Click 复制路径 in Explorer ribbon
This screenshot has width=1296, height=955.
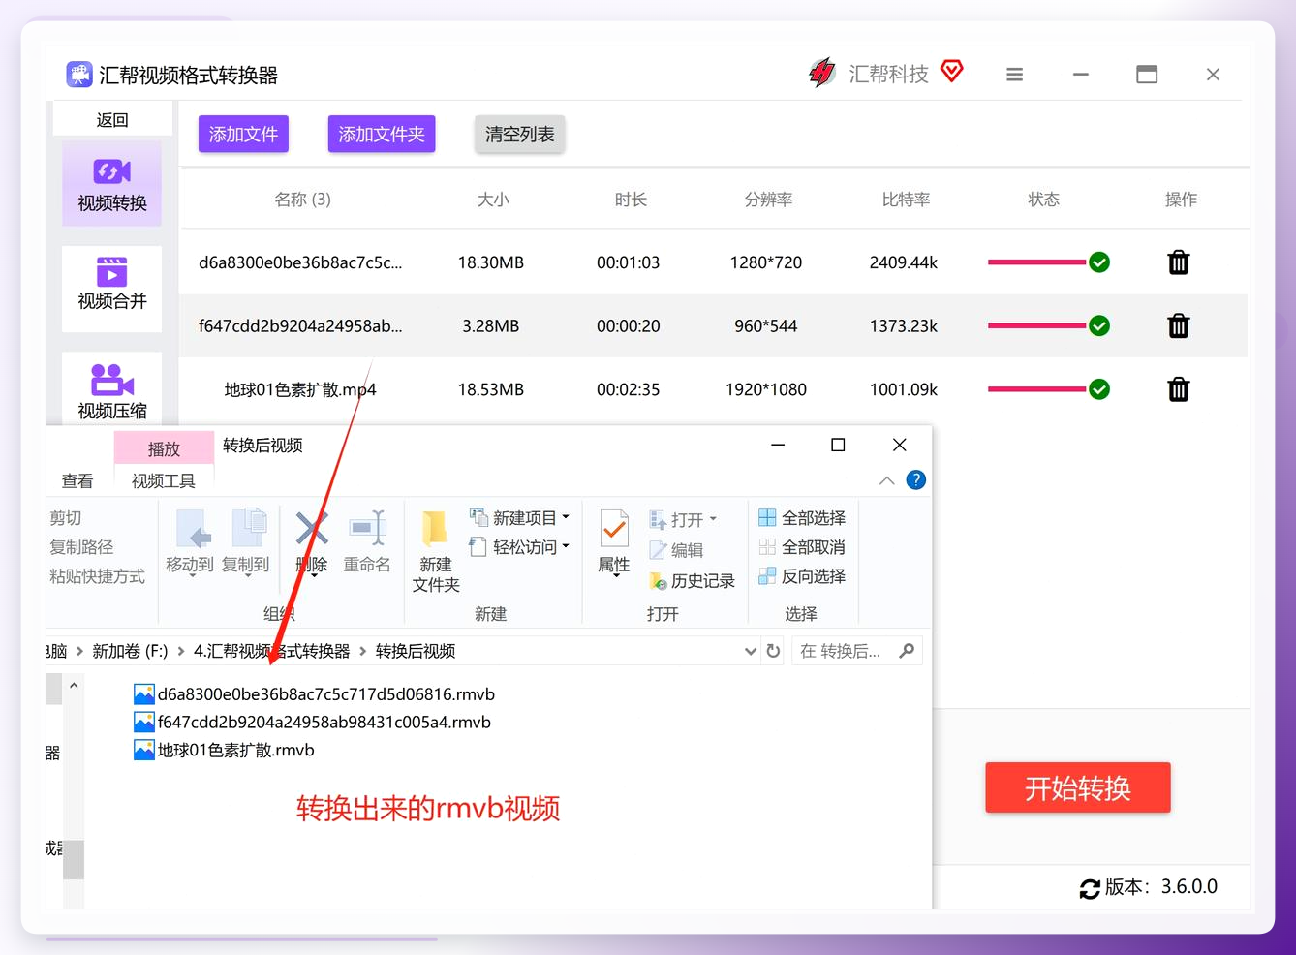81,547
